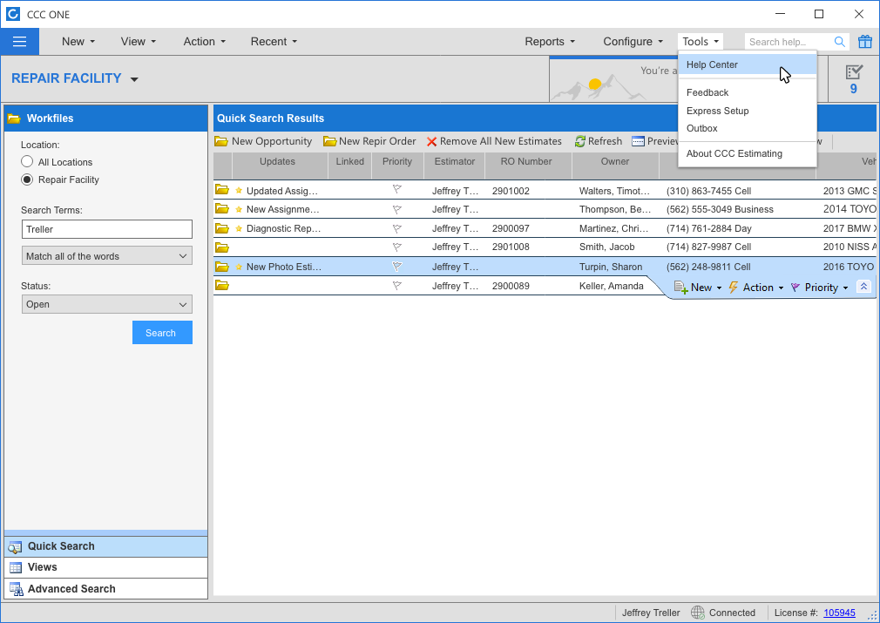The width and height of the screenshot is (880, 623).
Task: Open the Recent dropdown menu
Action: (x=274, y=42)
